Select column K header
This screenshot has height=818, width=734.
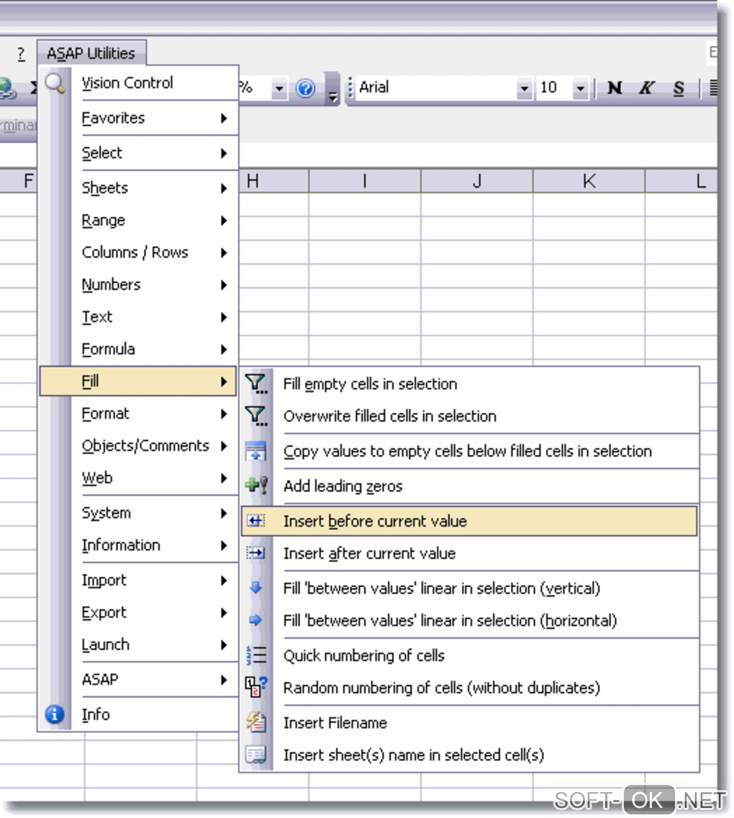[589, 181]
